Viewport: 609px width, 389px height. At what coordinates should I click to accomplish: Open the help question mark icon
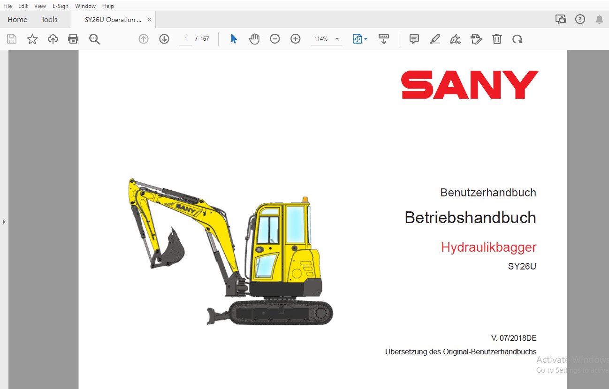pyautogui.click(x=580, y=19)
